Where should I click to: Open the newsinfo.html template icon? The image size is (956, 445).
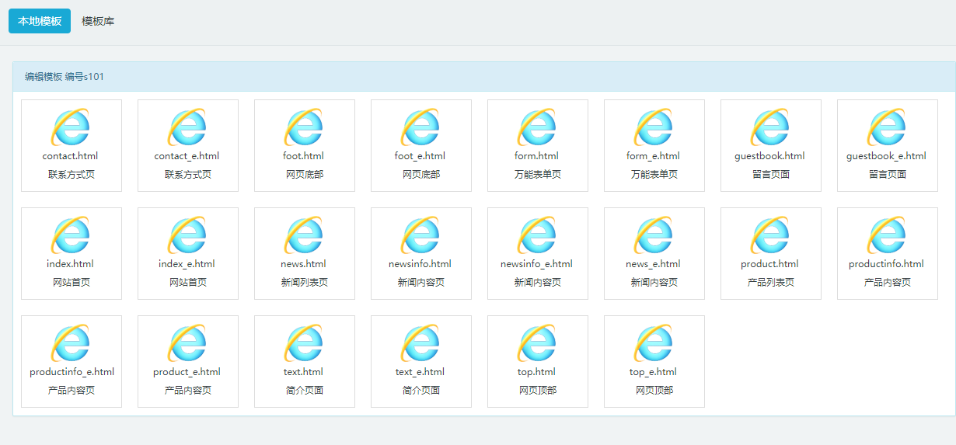point(420,235)
